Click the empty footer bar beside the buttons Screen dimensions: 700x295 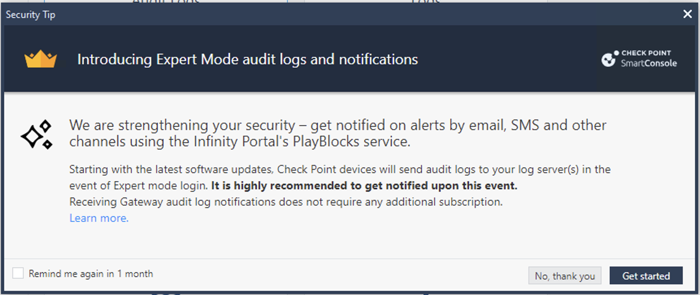(337, 275)
